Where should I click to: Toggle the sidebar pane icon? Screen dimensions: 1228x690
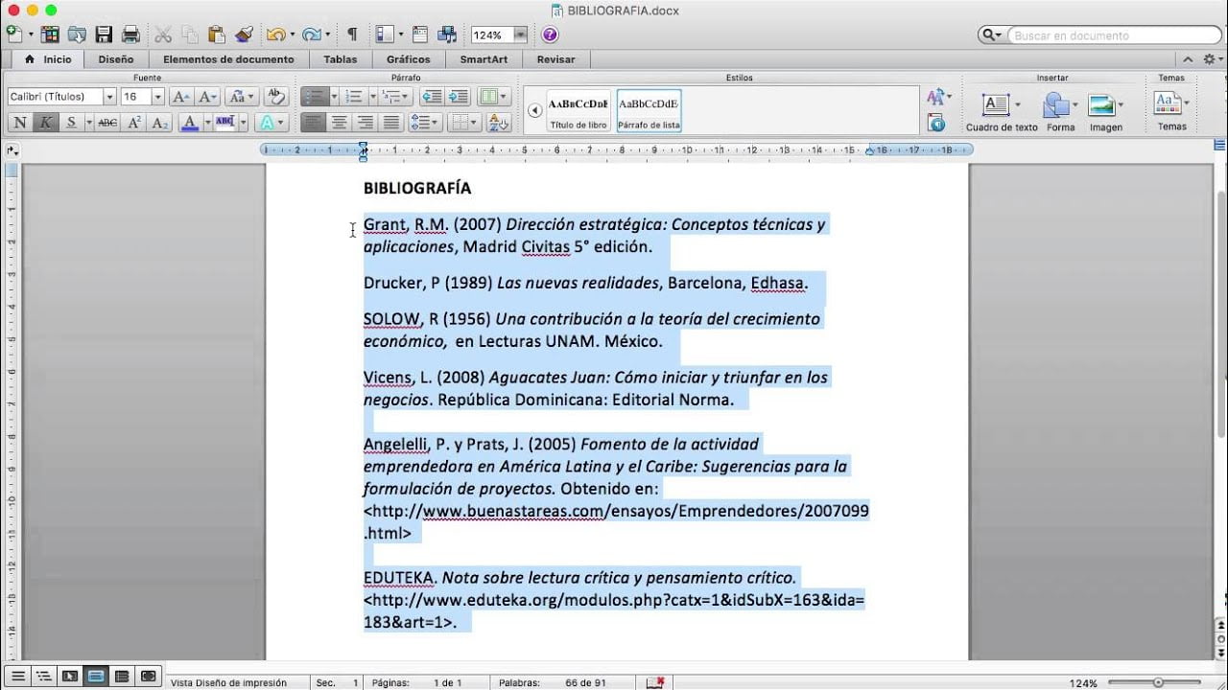tap(385, 34)
